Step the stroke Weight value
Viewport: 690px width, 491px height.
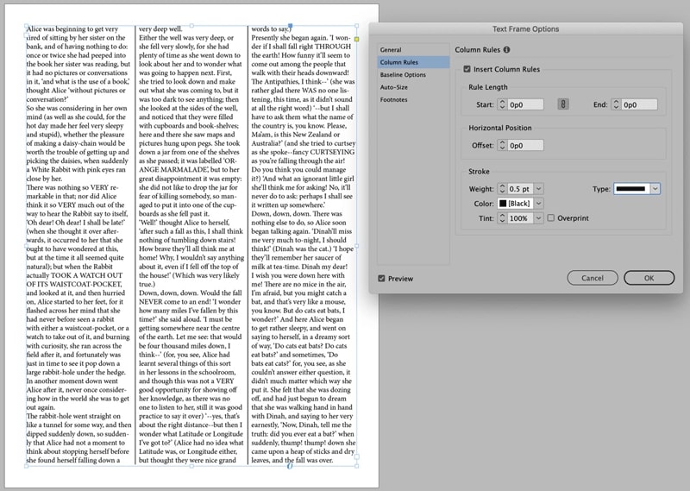tap(502, 189)
